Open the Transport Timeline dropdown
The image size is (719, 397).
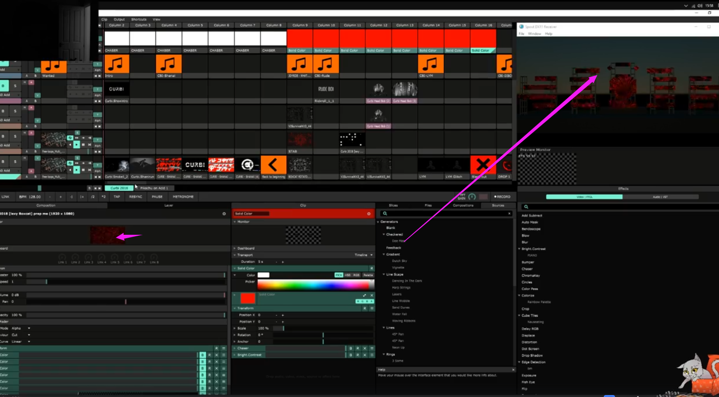coord(363,255)
